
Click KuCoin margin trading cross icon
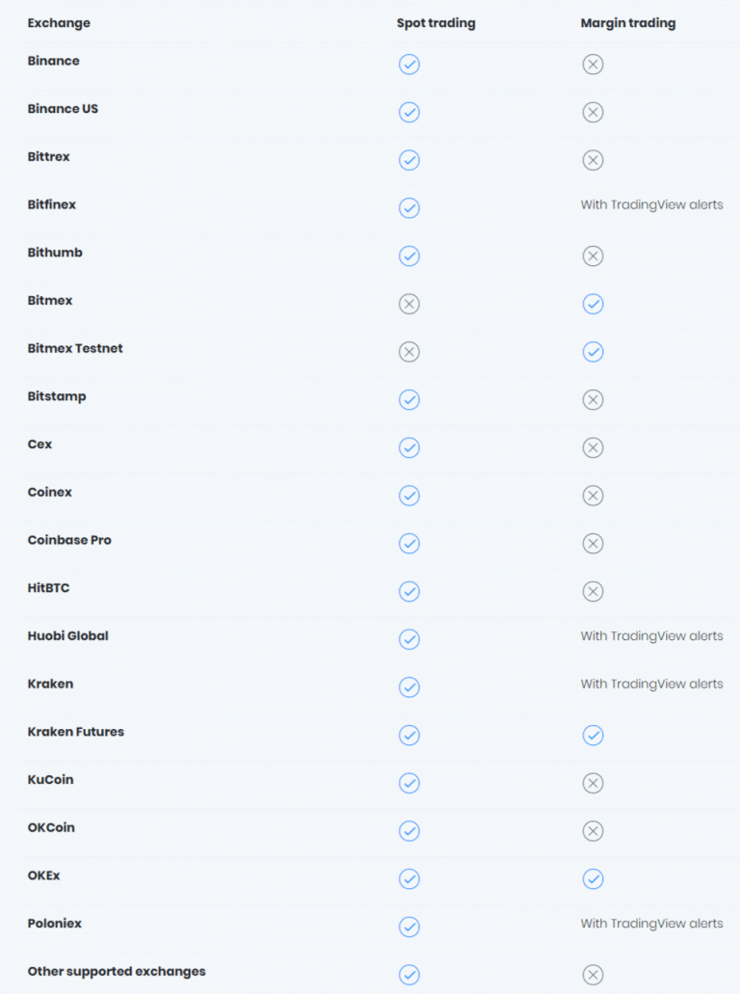pyautogui.click(x=593, y=784)
